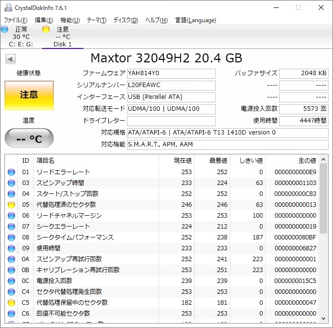
Task: Open the 編集(E) menu
Action: click(x=44, y=20)
